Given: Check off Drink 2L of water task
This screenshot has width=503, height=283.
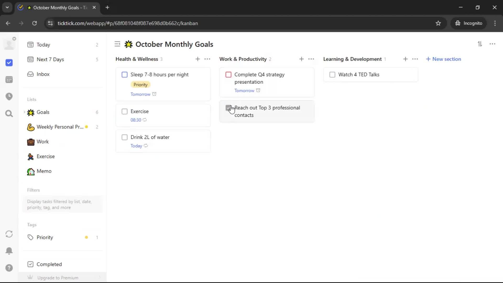Looking at the screenshot, I should (125, 137).
